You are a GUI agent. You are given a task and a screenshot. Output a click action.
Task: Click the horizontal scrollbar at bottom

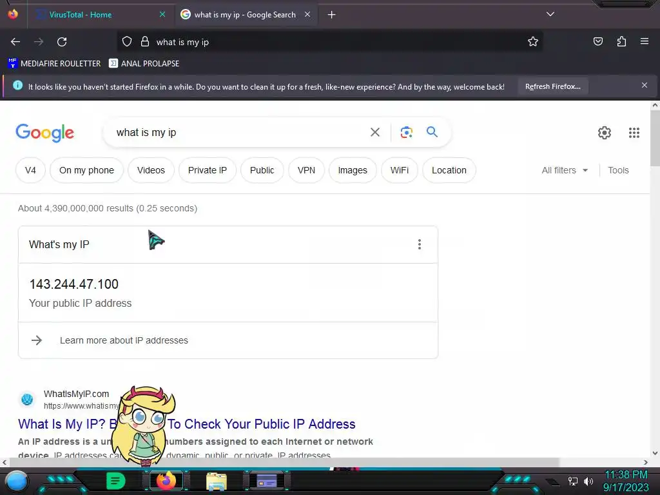coord(284,462)
